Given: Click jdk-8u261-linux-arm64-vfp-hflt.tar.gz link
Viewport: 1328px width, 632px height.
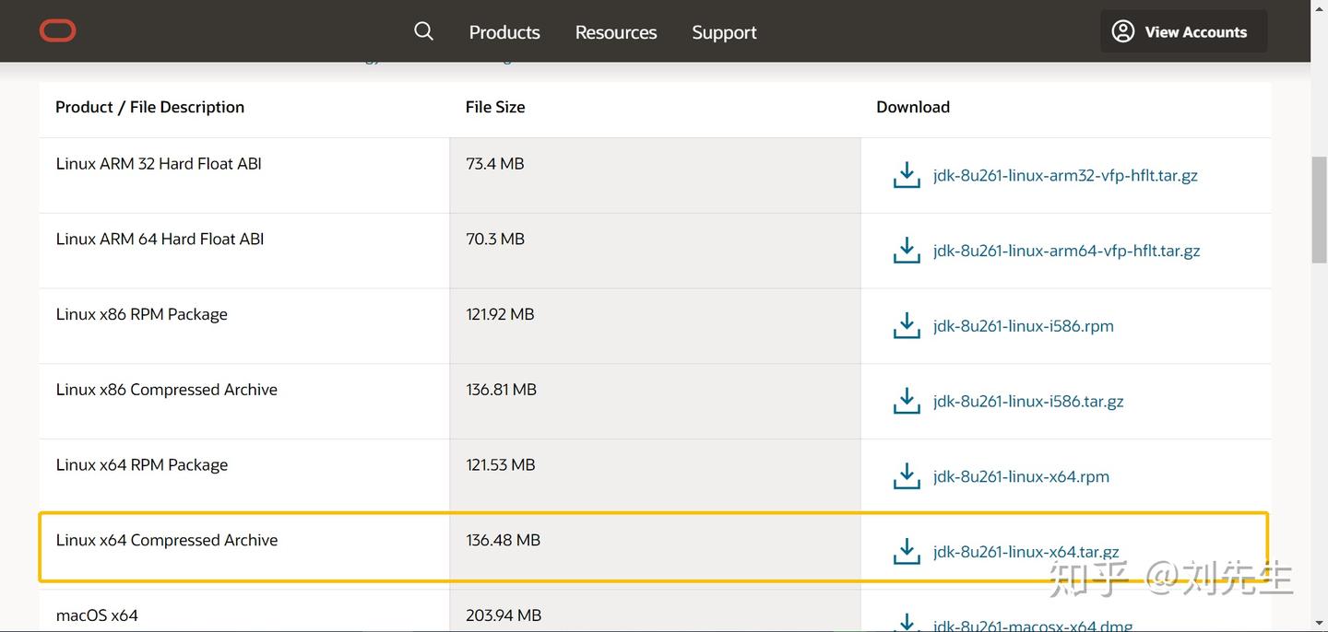Looking at the screenshot, I should [1066, 251].
